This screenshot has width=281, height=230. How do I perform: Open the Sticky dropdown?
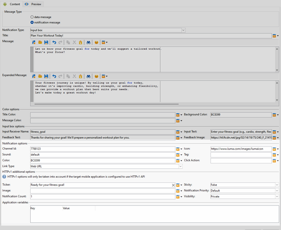click(x=277, y=185)
